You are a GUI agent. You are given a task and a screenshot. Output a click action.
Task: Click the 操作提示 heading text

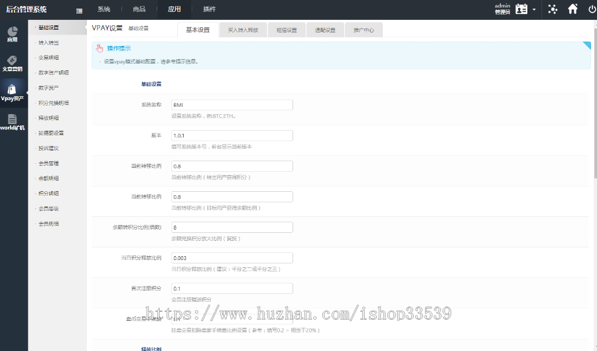coord(119,48)
